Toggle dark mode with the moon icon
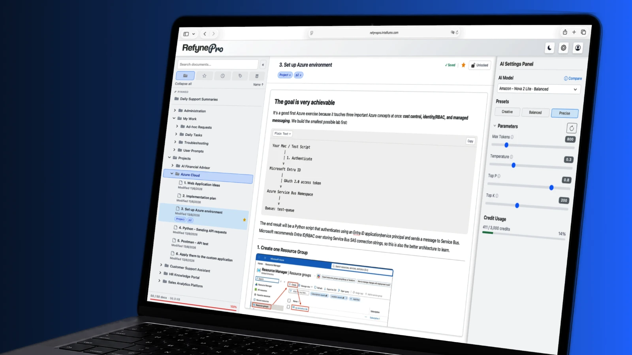 (549, 48)
